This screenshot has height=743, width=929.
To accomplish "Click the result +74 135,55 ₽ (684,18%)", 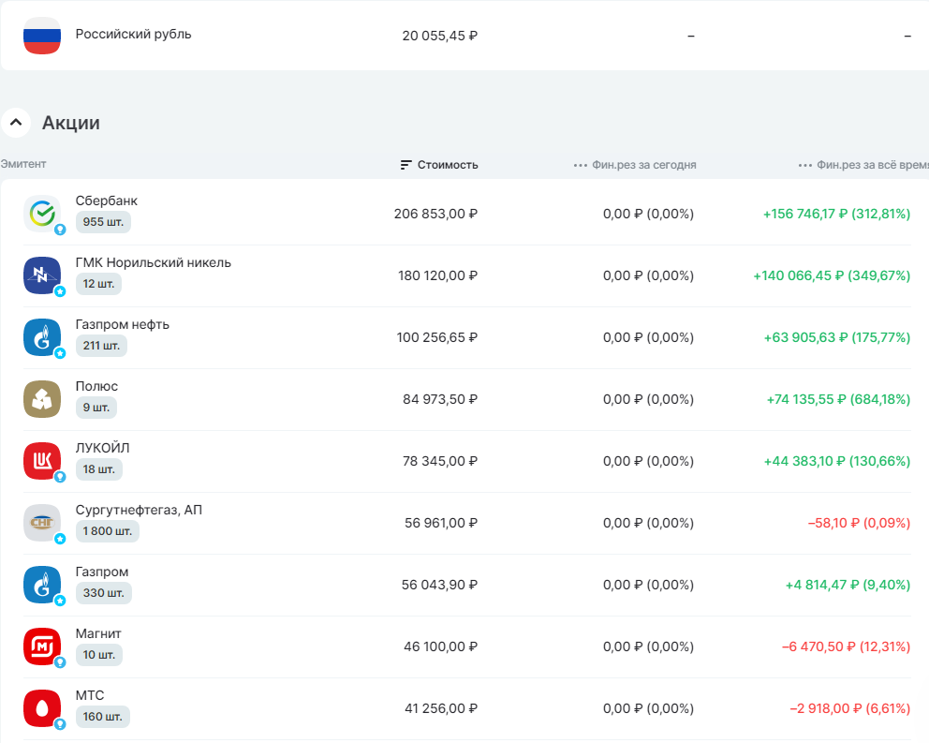I will 838,399.
